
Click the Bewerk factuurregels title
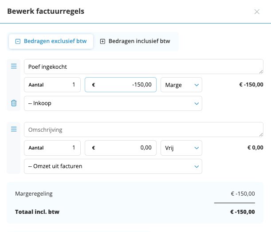click(46, 12)
